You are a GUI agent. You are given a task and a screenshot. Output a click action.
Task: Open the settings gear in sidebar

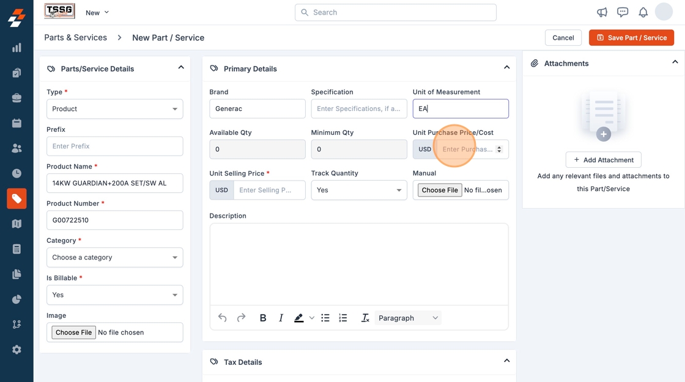(x=17, y=350)
